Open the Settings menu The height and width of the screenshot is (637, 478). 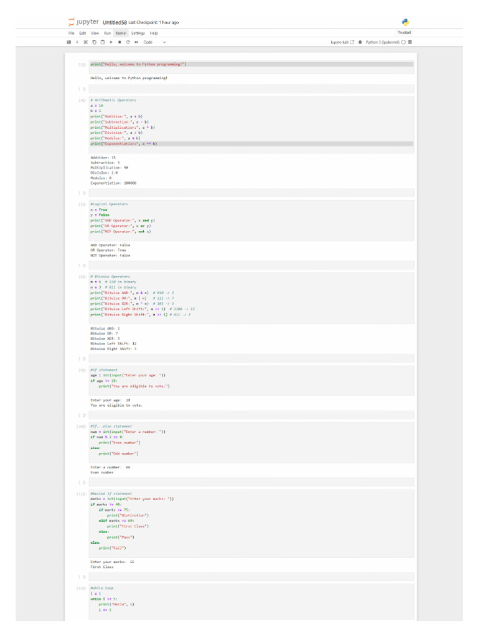coord(138,33)
